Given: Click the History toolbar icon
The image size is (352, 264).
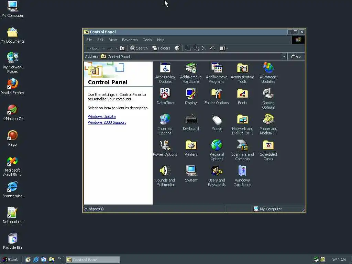Looking at the screenshot, I should click(x=177, y=48).
